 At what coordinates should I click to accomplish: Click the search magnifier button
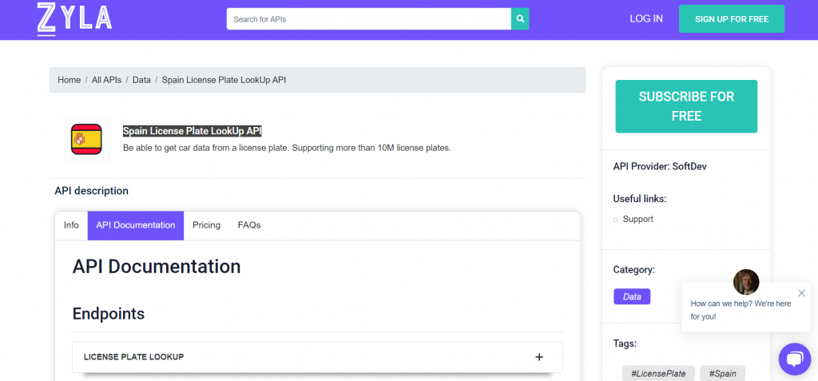click(520, 19)
